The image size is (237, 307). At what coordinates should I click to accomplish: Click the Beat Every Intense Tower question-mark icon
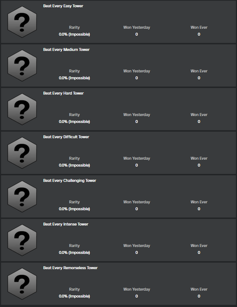[x=22, y=239]
